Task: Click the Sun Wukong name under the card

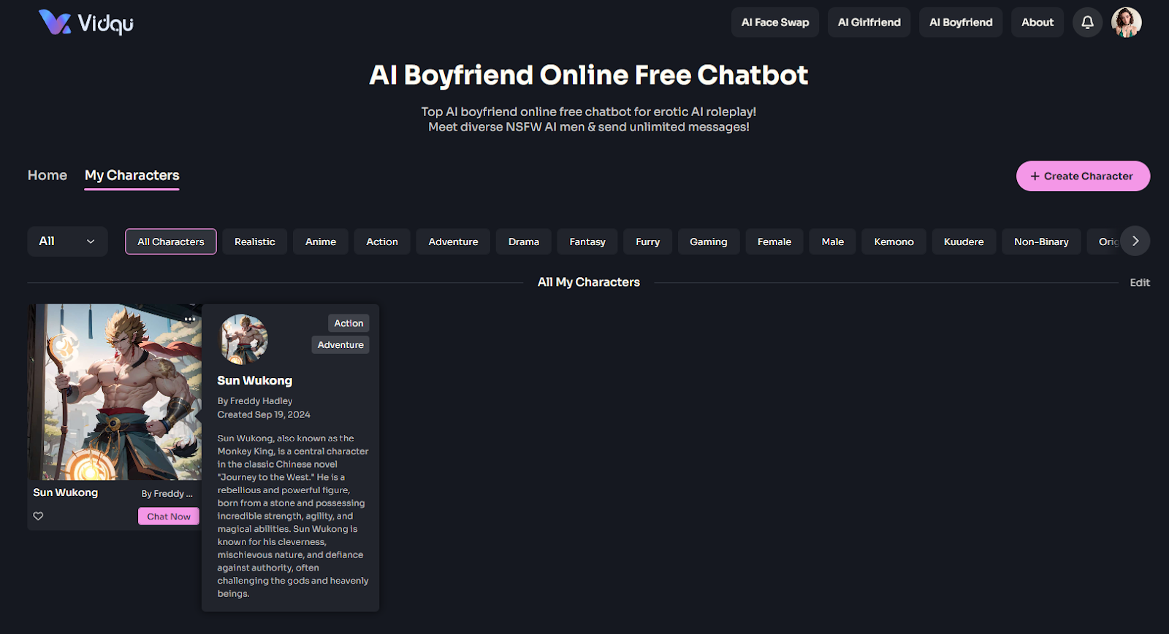Action: click(65, 492)
